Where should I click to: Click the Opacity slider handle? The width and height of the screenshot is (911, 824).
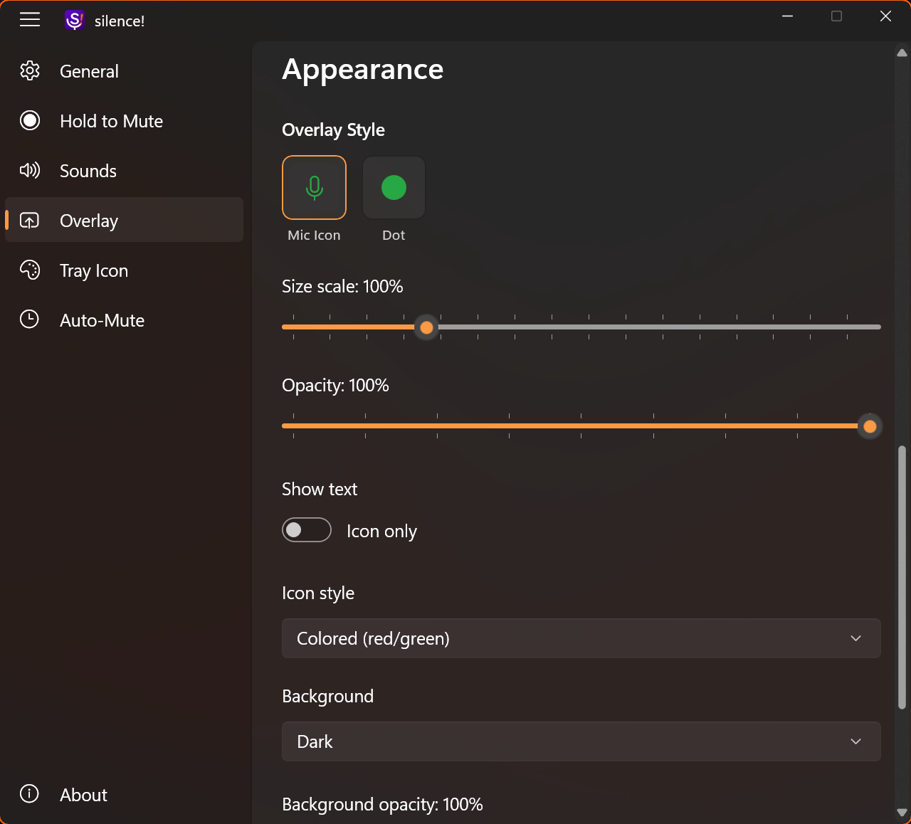(x=869, y=426)
